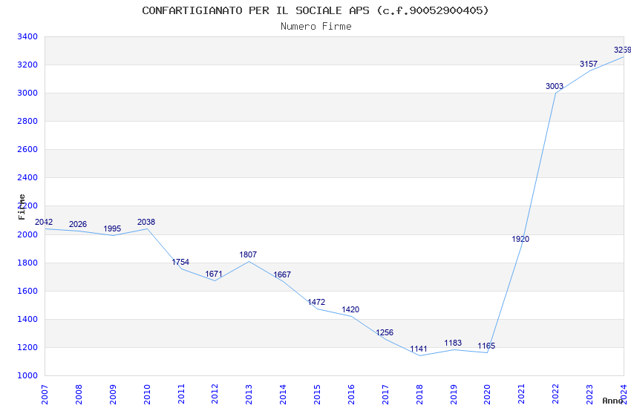631x408 pixels.
Task: Select data label 1807
Action: point(248,254)
